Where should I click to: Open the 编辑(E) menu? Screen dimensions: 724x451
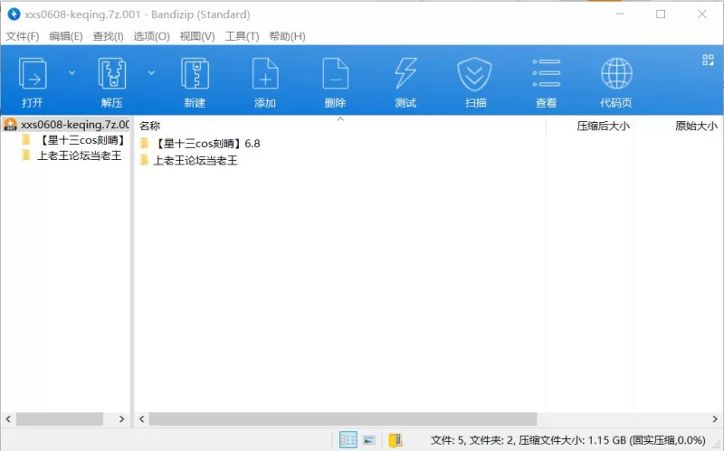(x=65, y=36)
